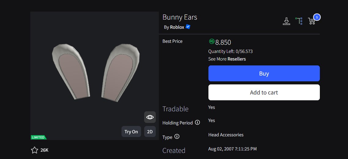Click the 26K favorites count

click(44, 150)
